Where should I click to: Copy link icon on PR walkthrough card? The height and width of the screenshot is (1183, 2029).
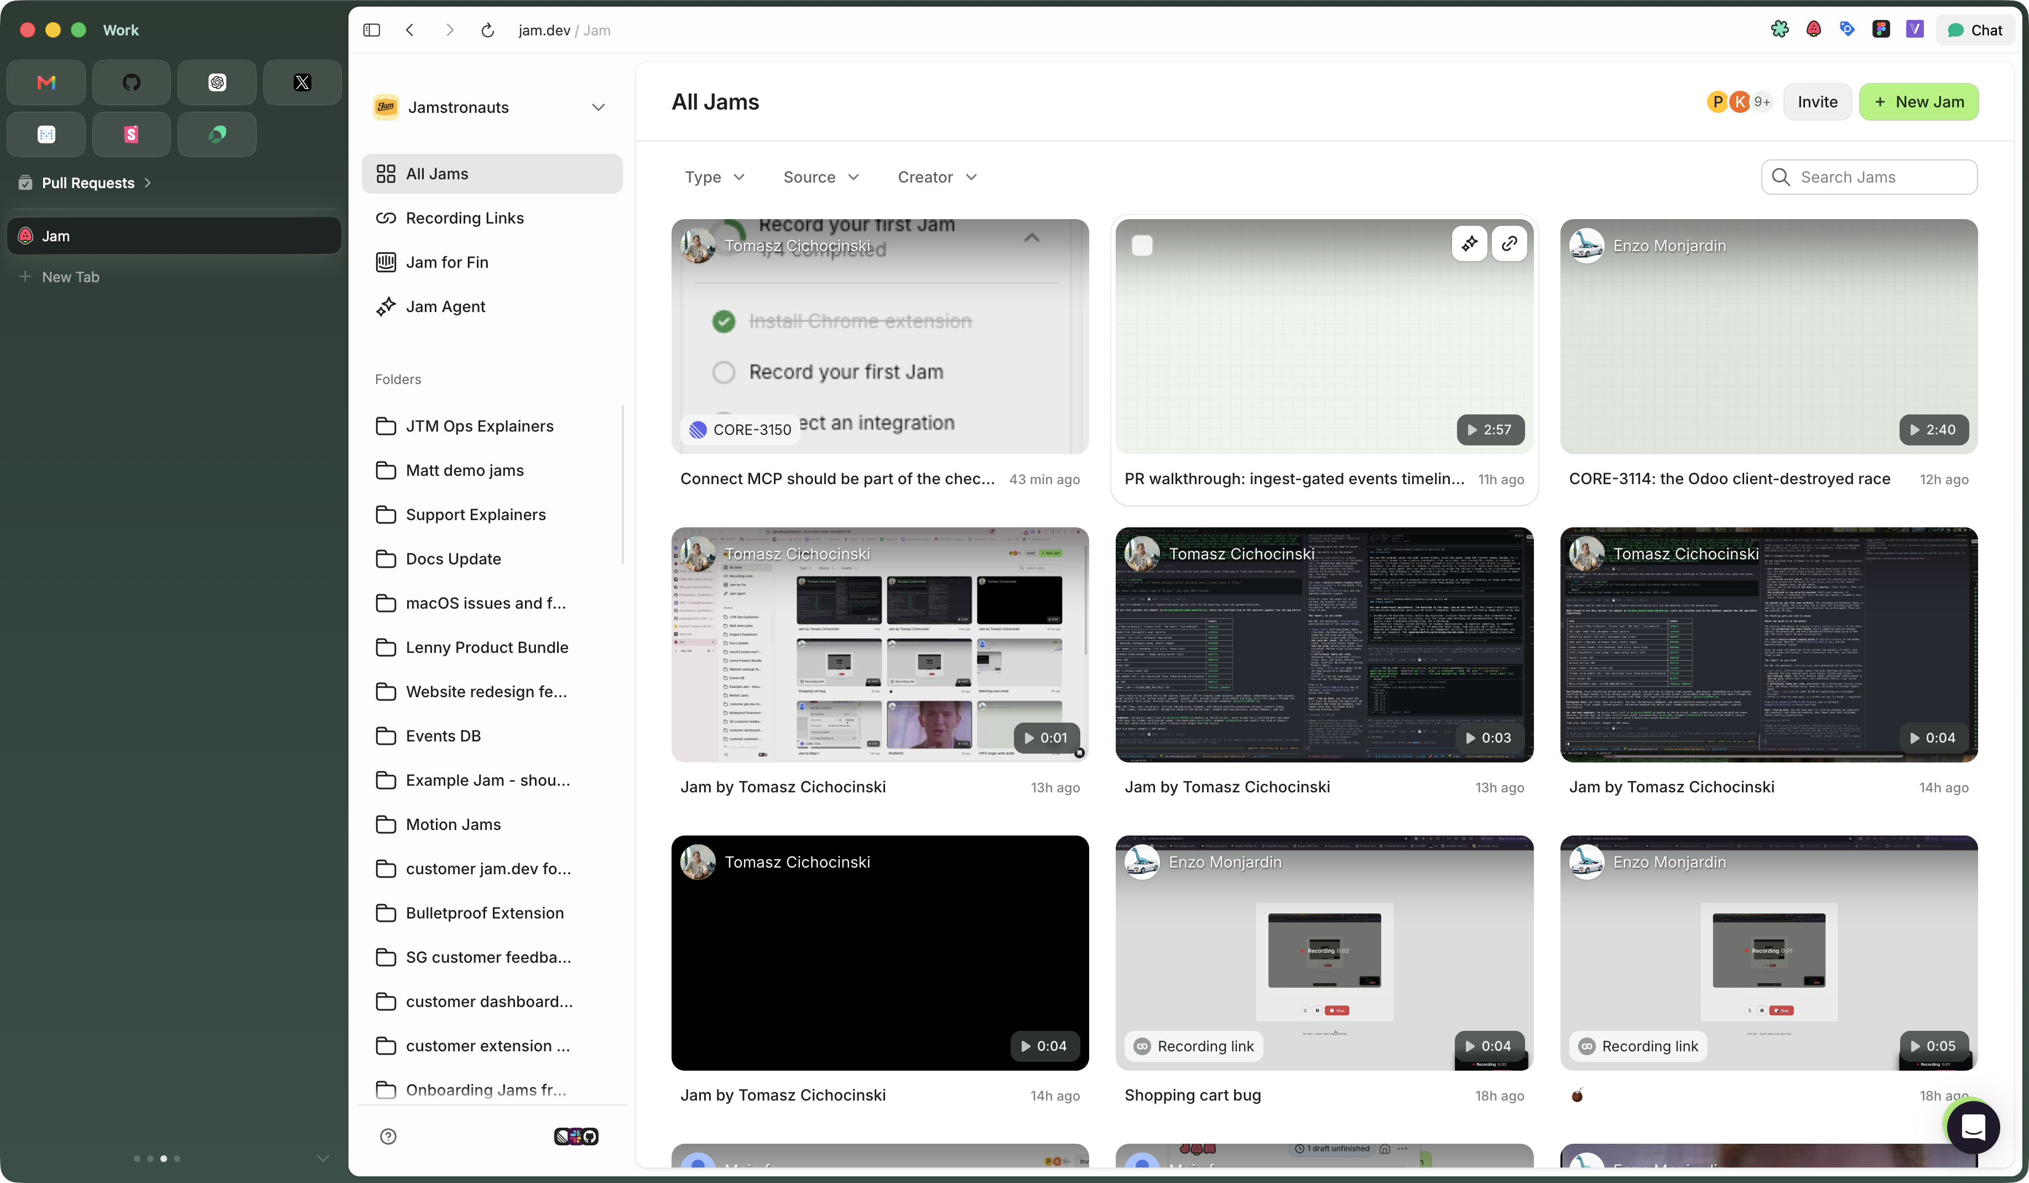tap(1510, 243)
